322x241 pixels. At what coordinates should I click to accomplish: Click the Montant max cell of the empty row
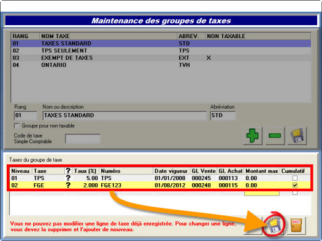point(262,193)
